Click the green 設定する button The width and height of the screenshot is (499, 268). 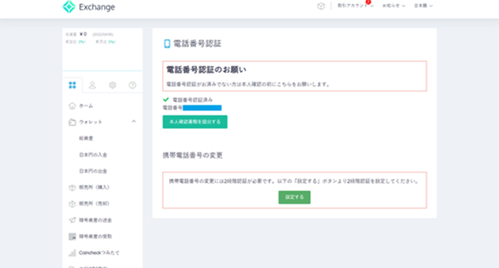pyautogui.click(x=295, y=197)
